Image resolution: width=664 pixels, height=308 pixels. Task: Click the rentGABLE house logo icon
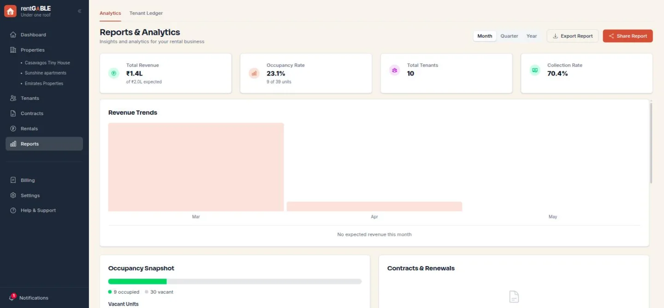10,11
